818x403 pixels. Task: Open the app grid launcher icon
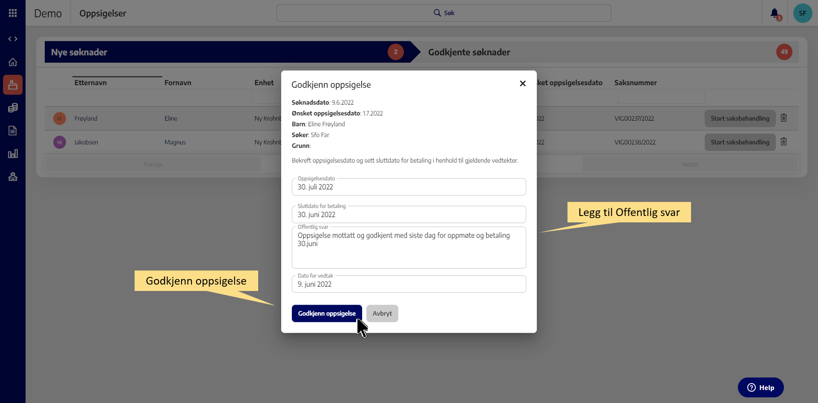point(13,13)
